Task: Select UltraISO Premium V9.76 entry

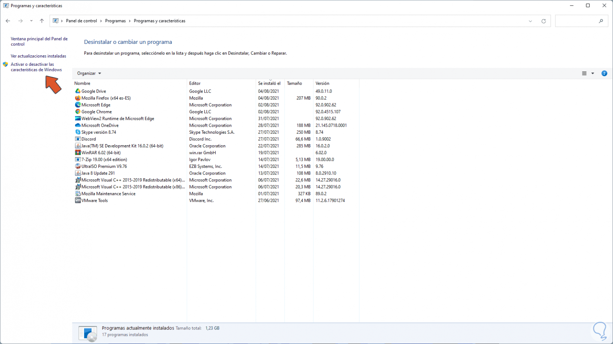Action: pyautogui.click(x=104, y=166)
